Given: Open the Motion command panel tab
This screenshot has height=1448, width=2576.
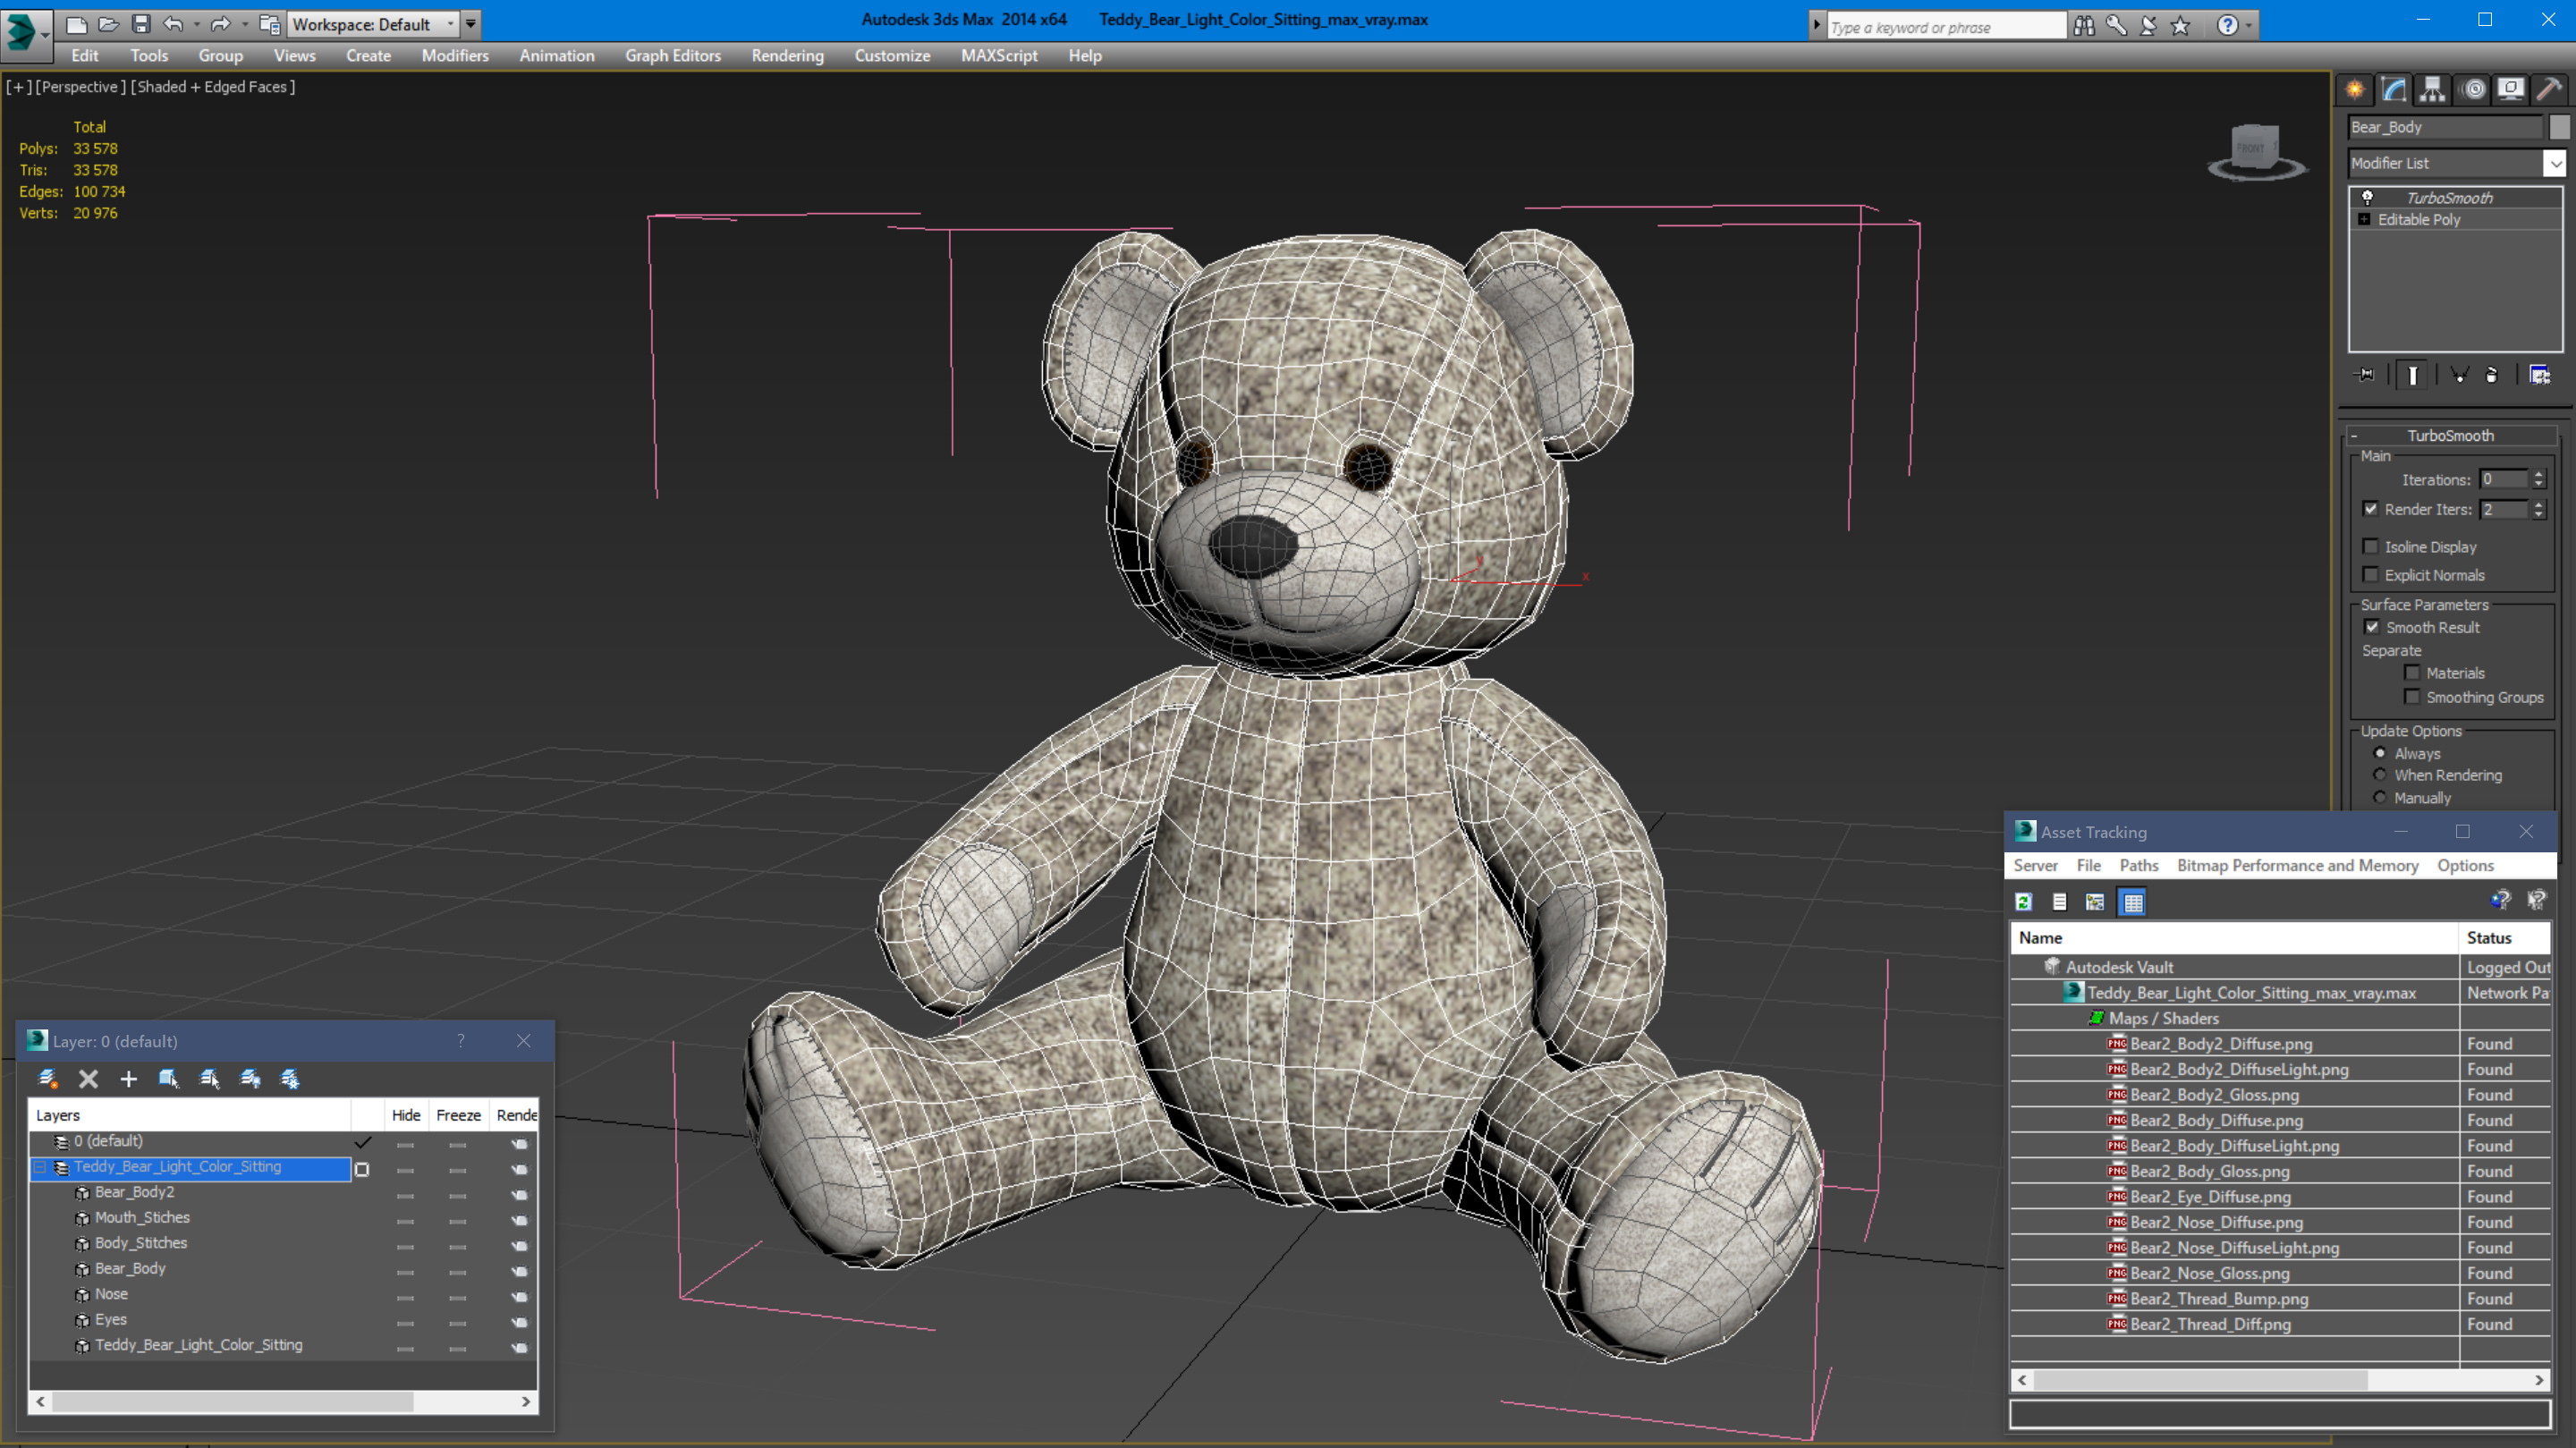Looking at the screenshot, I should tap(2472, 90).
